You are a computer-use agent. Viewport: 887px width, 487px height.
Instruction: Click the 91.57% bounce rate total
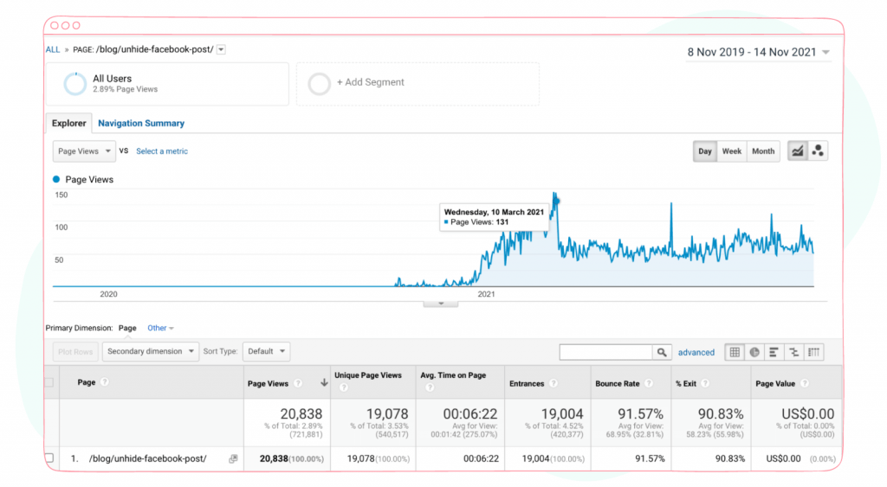(x=640, y=413)
